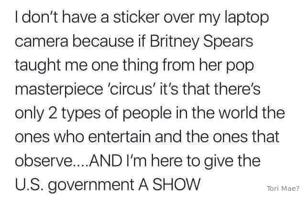Click the number '2' in text
The height and width of the screenshot is (199, 306).
pos(53,114)
